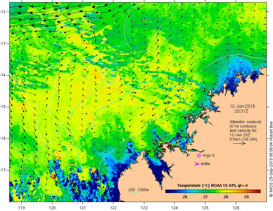Click the 27 value under the colour bar

click(x=205, y=197)
